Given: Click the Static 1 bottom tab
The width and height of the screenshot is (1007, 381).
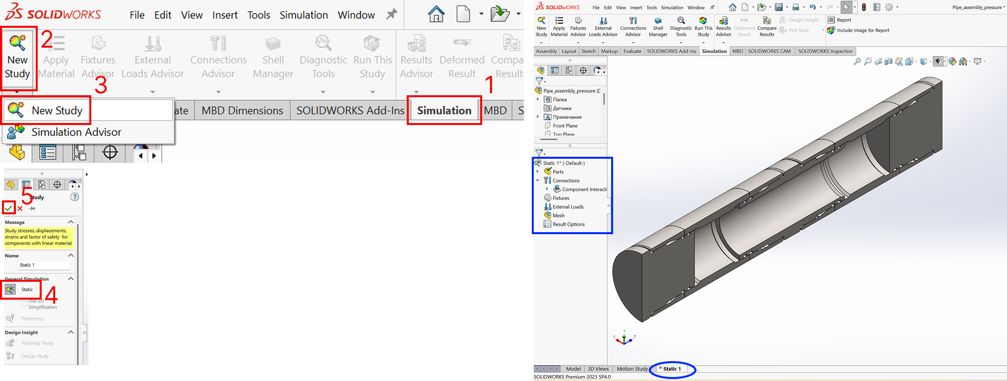Looking at the screenshot, I should [672, 369].
